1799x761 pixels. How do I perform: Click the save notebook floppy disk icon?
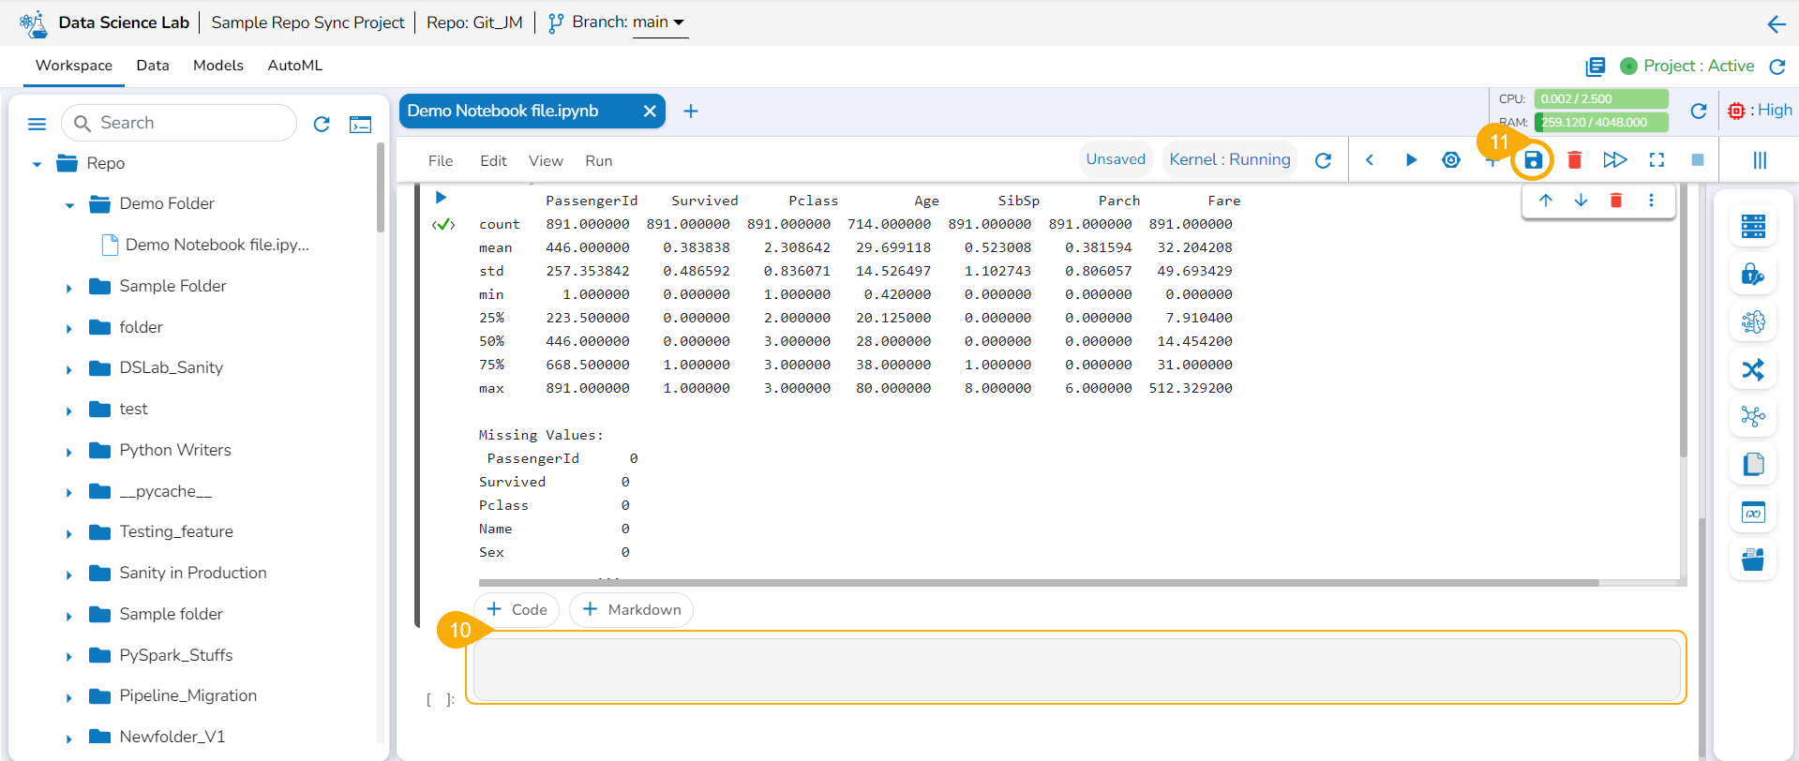tap(1533, 160)
